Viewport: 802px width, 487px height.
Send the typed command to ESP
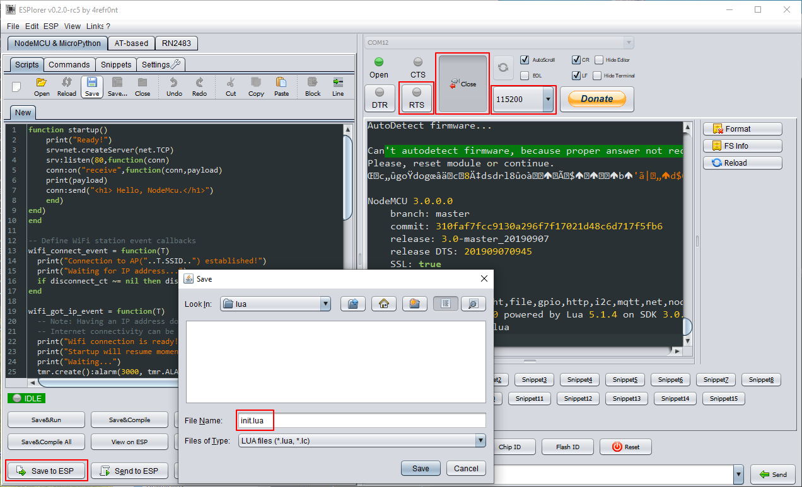773,474
